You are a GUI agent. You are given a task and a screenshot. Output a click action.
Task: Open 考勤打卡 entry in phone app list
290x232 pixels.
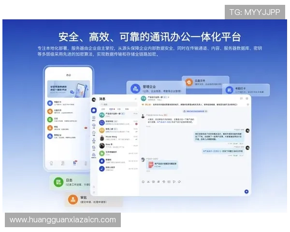click(68, 103)
